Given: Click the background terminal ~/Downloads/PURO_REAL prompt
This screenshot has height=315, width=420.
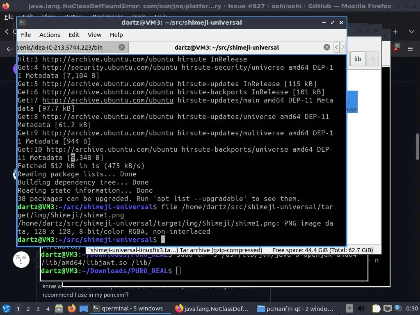Looking at the screenshot, I should [x=106, y=271].
